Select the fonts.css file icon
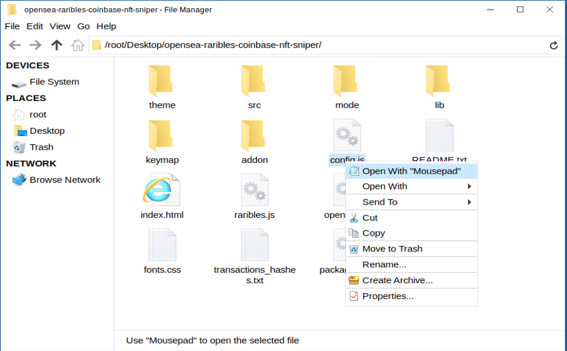The width and height of the screenshot is (567, 351). coord(162,245)
